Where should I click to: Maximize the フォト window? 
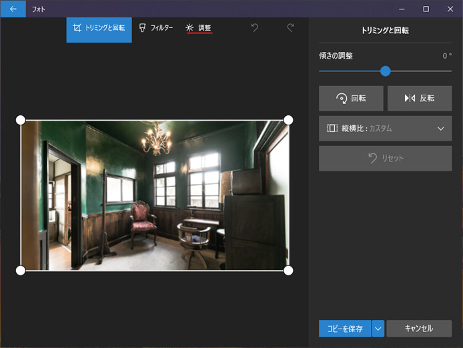pyautogui.click(x=426, y=9)
